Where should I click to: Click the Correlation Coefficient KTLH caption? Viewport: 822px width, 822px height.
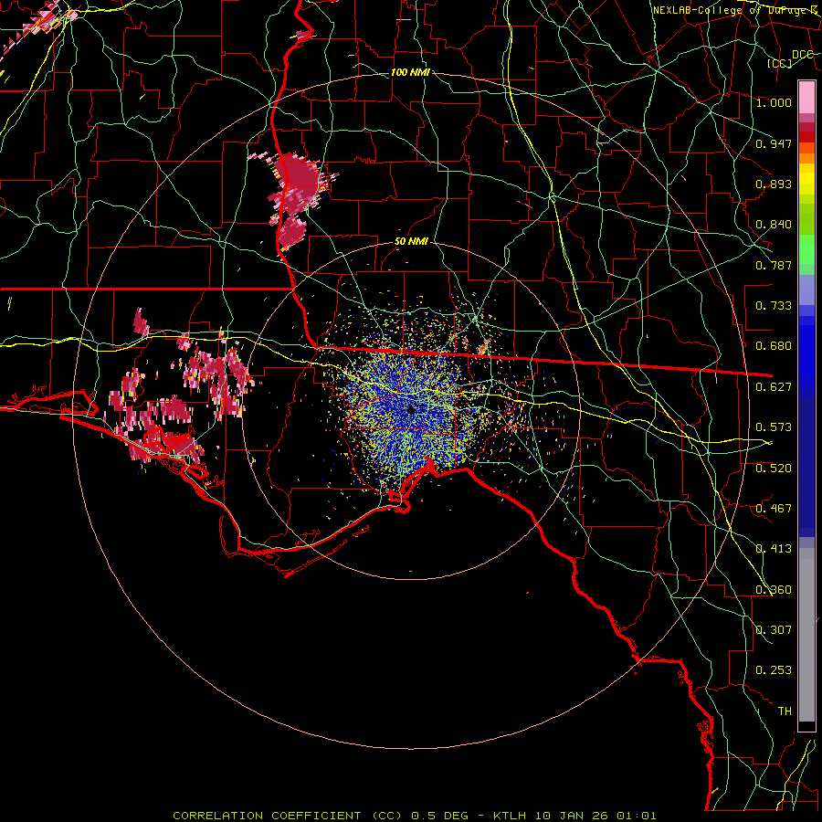coord(414,816)
